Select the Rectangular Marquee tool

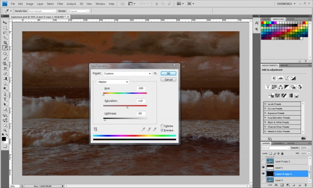click(x=5, y=28)
